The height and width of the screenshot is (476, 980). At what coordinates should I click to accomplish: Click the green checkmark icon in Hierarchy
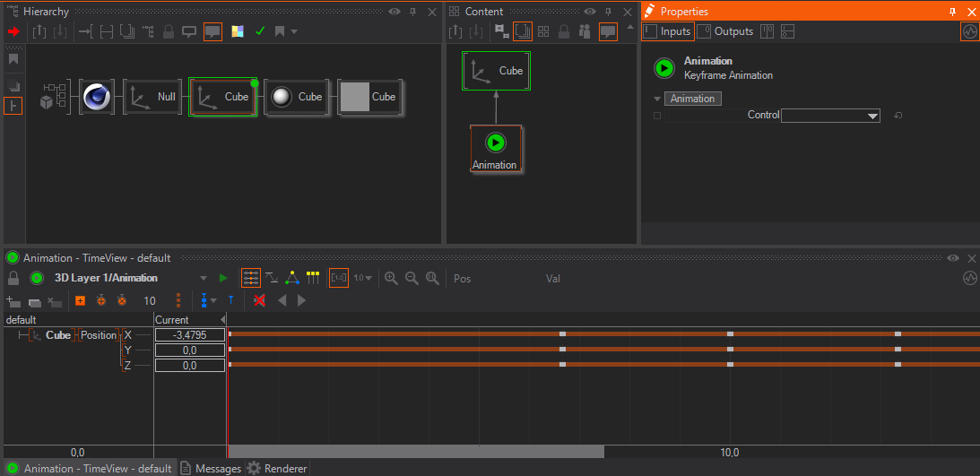tap(260, 31)
